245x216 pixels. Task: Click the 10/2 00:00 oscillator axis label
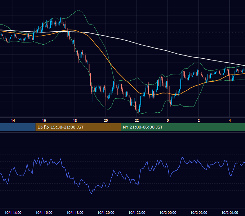pyautogui.click(x=168, y=212)
